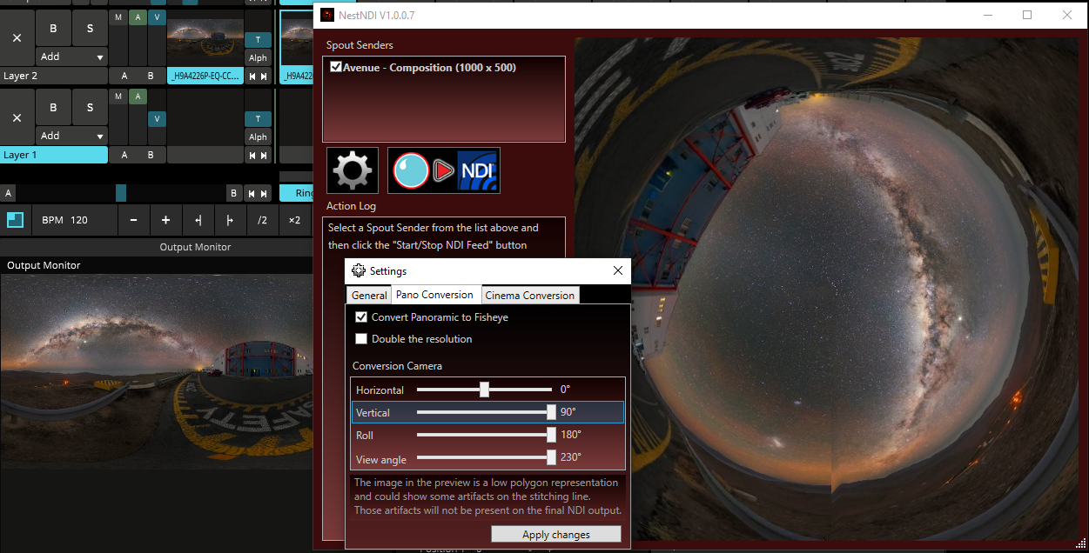Open NestNDI settings gear icon

point(353,170)
